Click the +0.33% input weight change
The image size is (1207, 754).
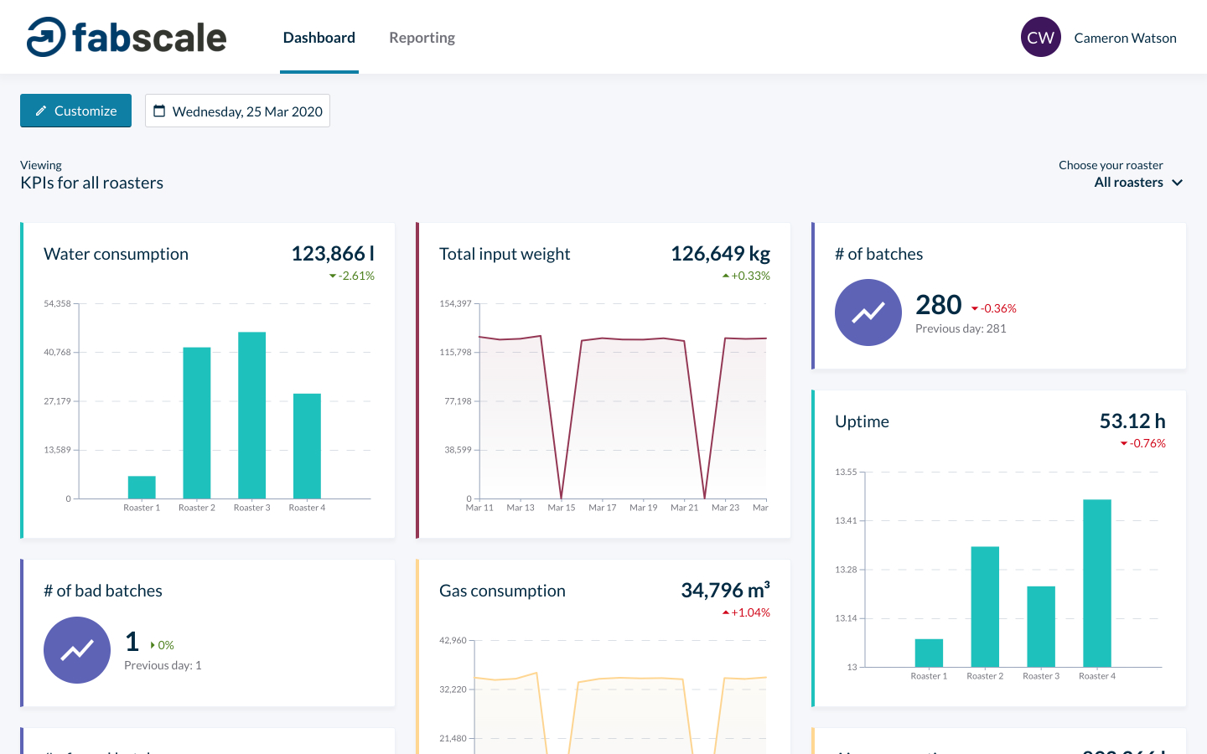[x=746, y=276]
